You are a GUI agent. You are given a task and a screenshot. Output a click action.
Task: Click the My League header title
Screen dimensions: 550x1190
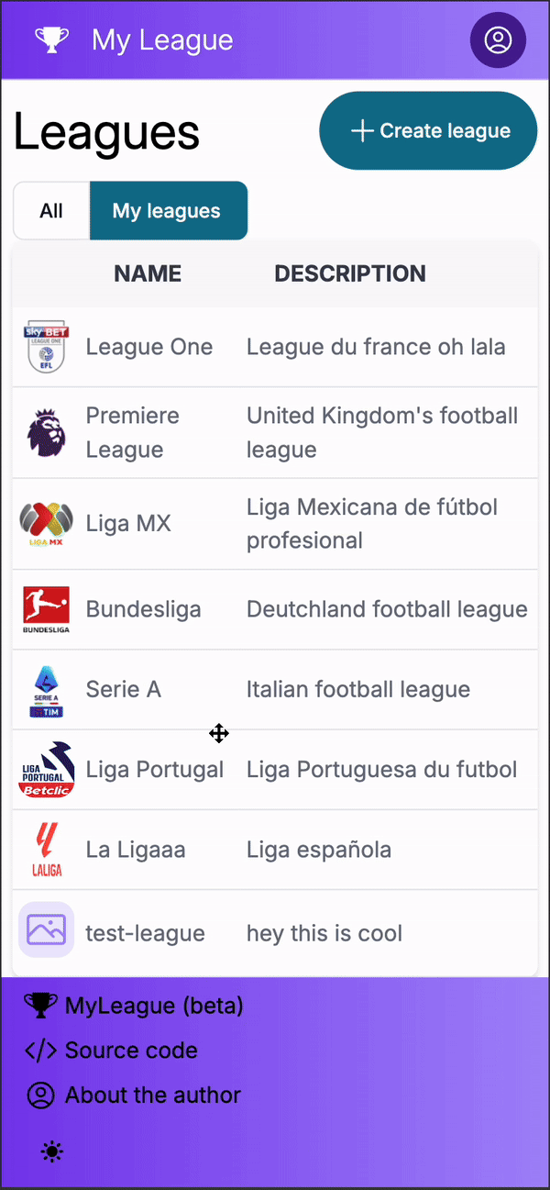(162, 40)
